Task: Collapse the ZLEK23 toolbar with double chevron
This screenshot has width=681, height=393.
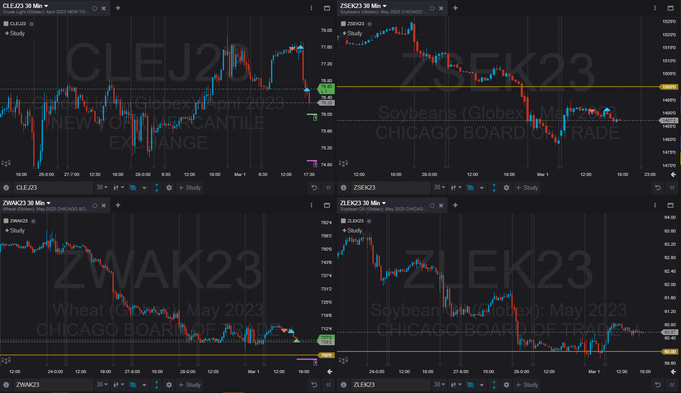Action: pos(672,385)
